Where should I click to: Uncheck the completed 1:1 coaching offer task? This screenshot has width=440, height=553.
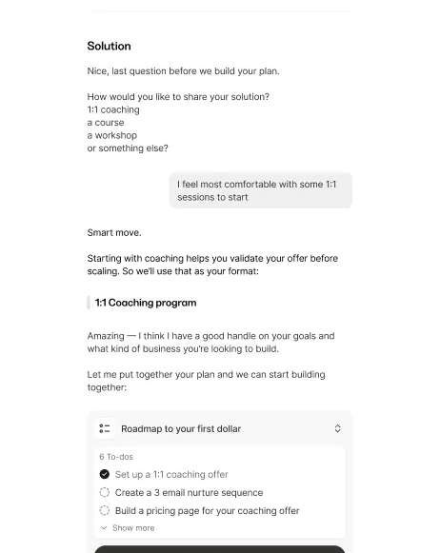pos(105,474)
